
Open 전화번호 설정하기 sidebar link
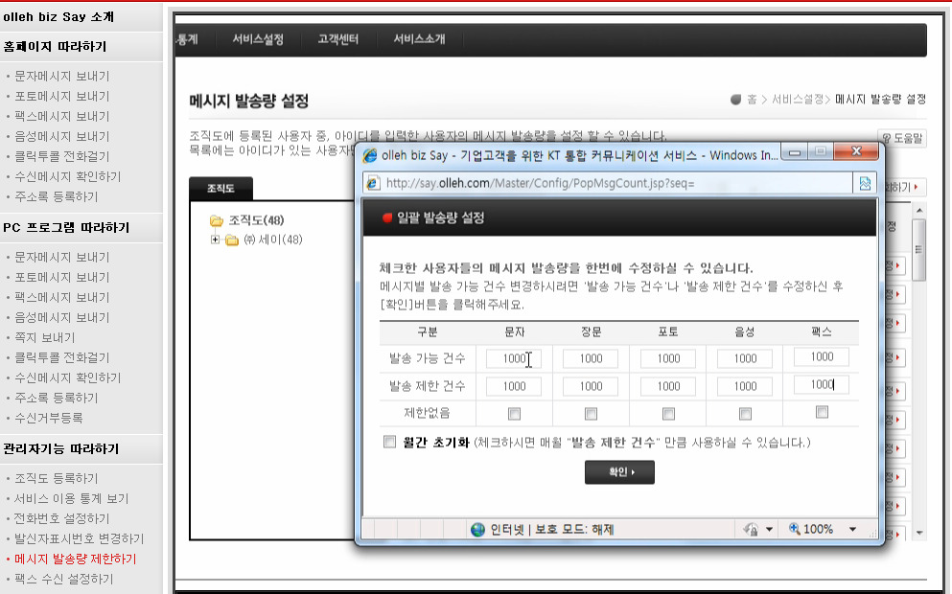[62, 518]
